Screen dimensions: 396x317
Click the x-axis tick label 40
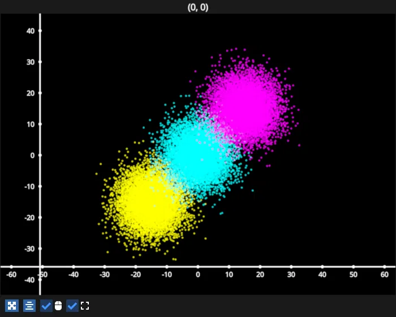click(322, 275)
